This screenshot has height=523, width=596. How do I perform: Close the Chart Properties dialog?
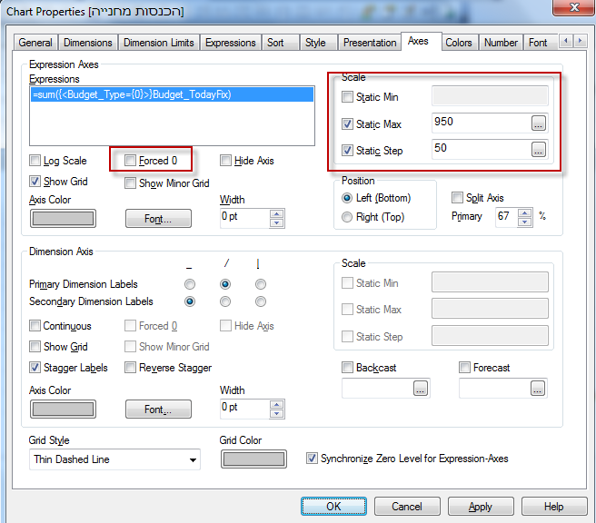coord(573,7)
